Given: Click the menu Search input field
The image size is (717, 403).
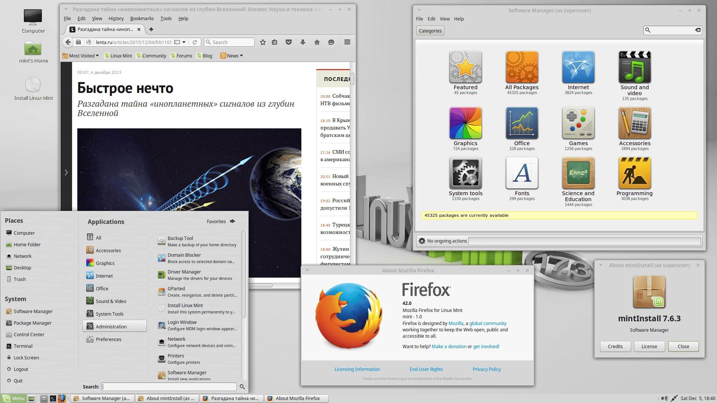Looking at the screenshot, I should point(169,387).
